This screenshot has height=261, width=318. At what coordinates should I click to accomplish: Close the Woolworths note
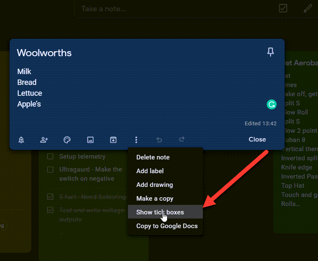[257, 139]
